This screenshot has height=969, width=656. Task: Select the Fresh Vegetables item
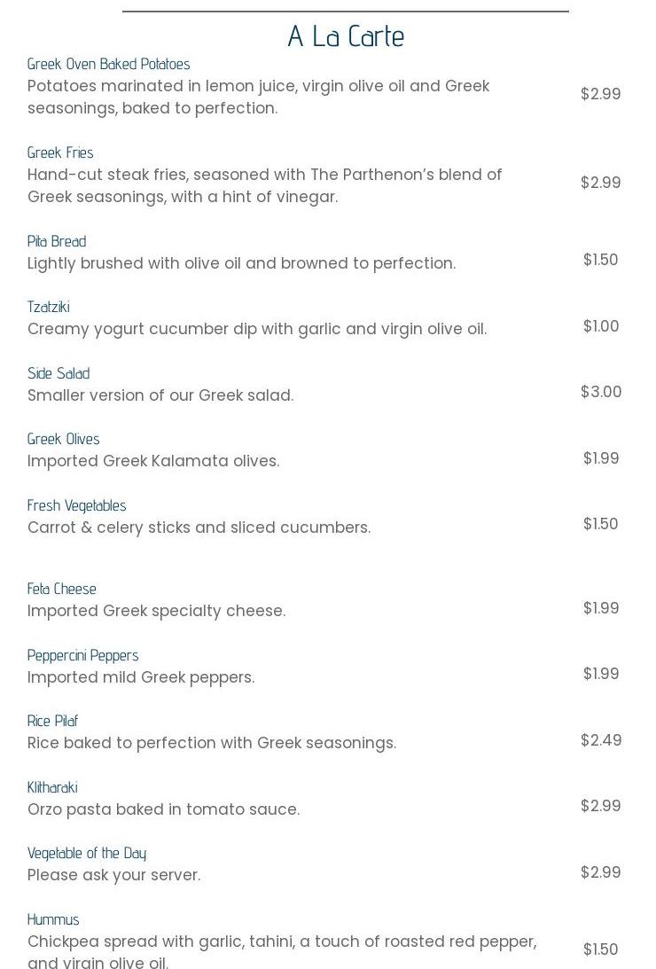coord(76,506)
